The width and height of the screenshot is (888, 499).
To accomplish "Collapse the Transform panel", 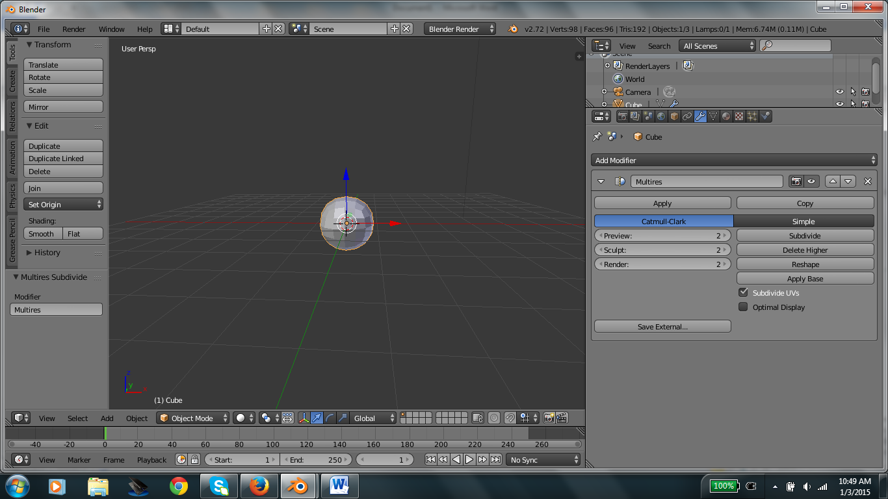I will (x=29, y=45).
